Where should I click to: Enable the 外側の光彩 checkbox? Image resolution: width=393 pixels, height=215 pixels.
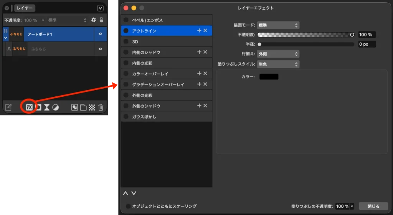[x=126, y=95]
